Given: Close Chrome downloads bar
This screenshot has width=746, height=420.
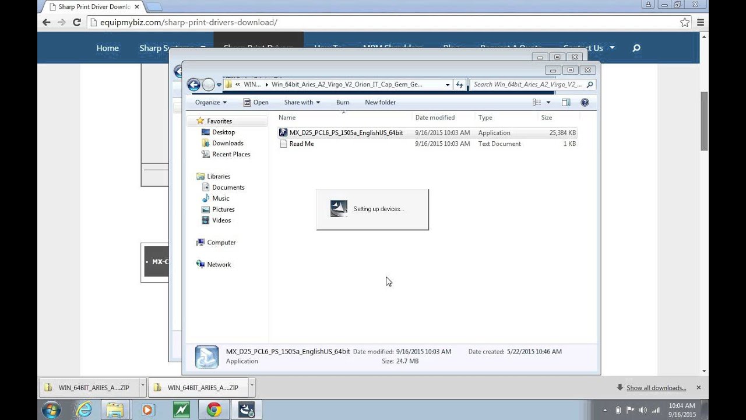Looking at the screenshot, I should point(698,387).
